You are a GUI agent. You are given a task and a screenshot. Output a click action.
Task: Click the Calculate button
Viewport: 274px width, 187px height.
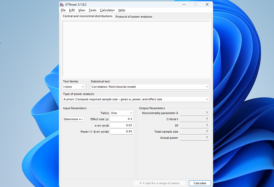click(x=200, y=183)
